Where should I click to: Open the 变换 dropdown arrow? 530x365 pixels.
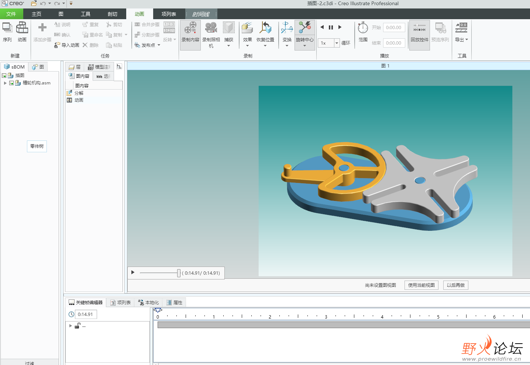[x=287, y=46]
